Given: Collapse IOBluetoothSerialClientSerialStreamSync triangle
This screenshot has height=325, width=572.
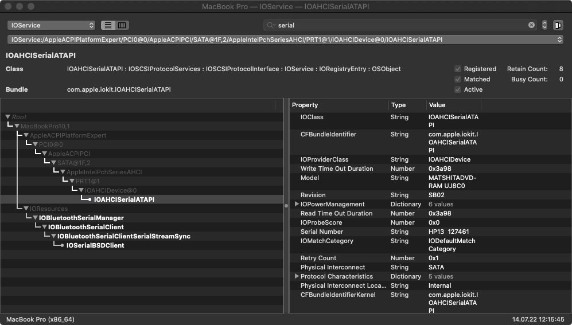Looking at the screenshot, I should click(53, 236).
